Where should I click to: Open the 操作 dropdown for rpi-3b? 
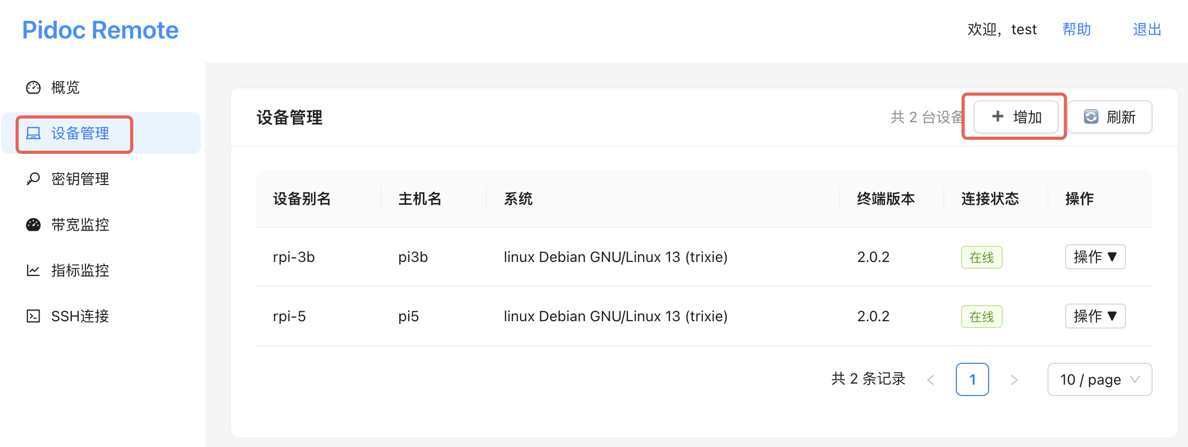(1095, 257)
